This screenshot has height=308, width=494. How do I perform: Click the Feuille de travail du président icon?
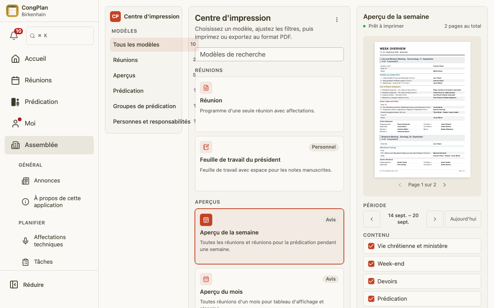click(206, 147)
